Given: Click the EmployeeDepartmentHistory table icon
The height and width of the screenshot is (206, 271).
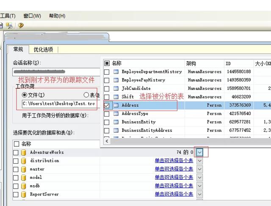Looking at the screenshot, I should [x=116, y=72].
